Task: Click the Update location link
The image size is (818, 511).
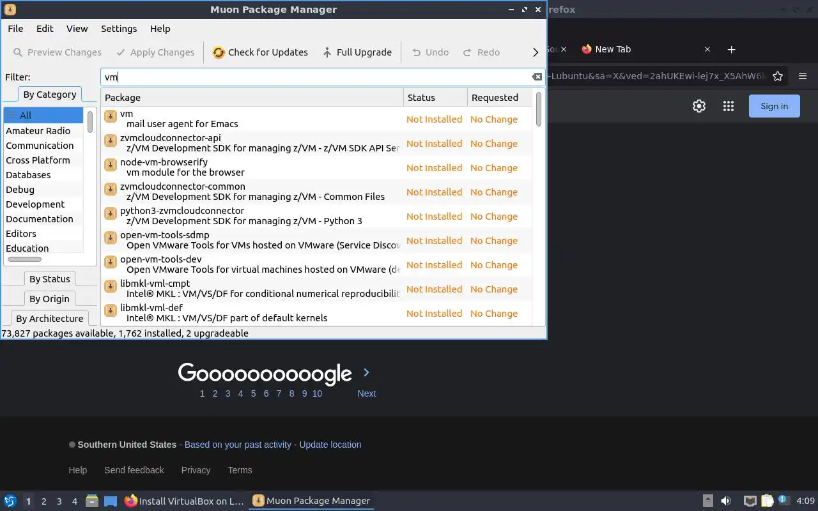Action: [330, 445]
